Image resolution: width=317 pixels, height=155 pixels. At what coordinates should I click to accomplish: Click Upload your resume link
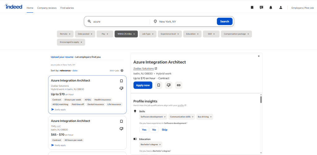[62, 57]
